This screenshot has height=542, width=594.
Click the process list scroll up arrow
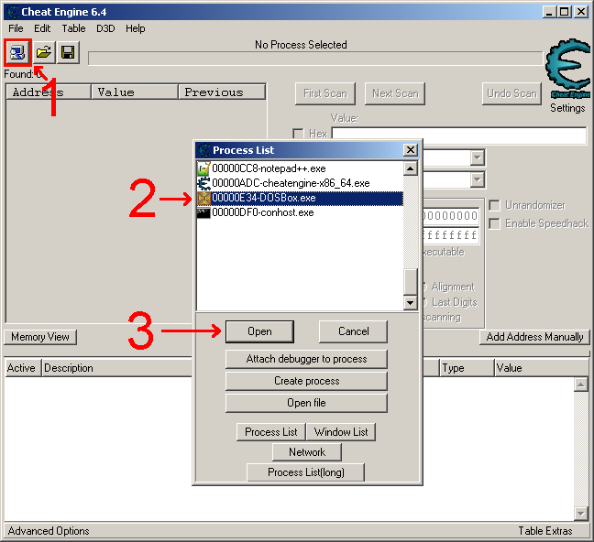(411, 168)
